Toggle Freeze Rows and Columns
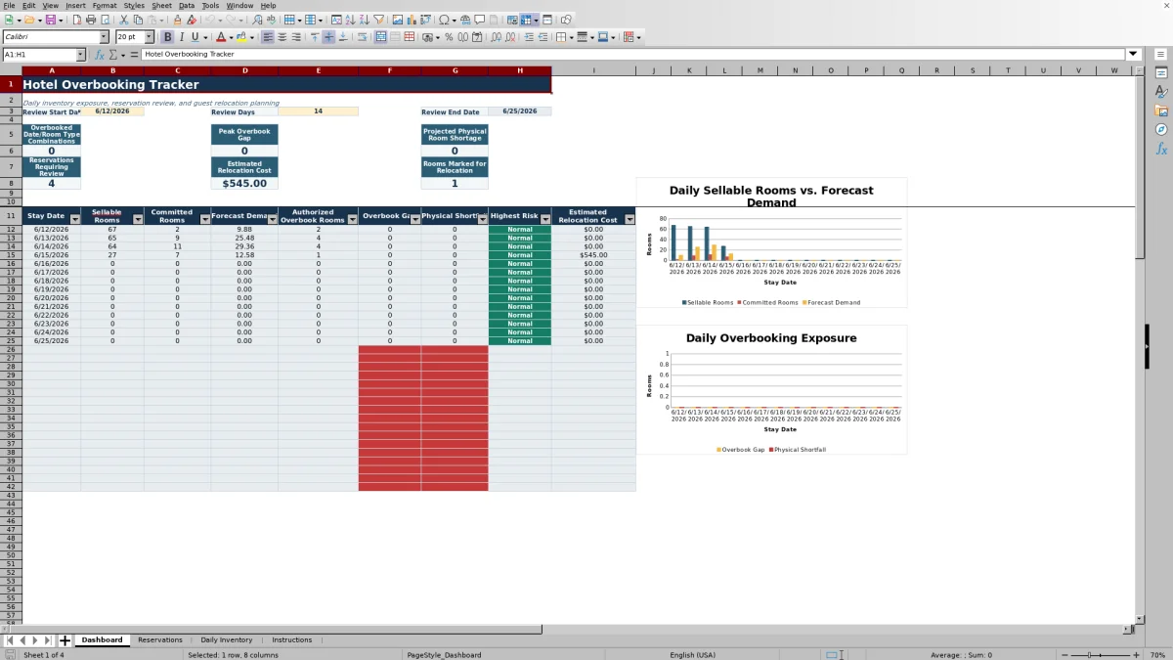Screen dimensions: 1173x660 click(x=526, y=20)
